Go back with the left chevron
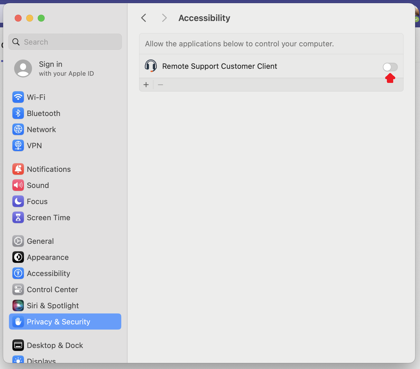This screenshot has width=420, height=369. pyautogui.click(x=144, y=18)
